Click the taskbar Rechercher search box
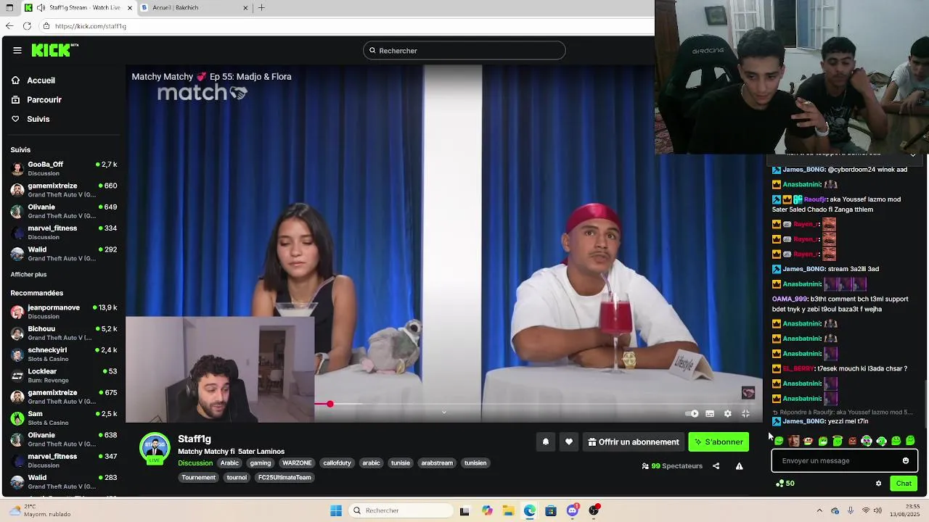 [x=401, y=510]
